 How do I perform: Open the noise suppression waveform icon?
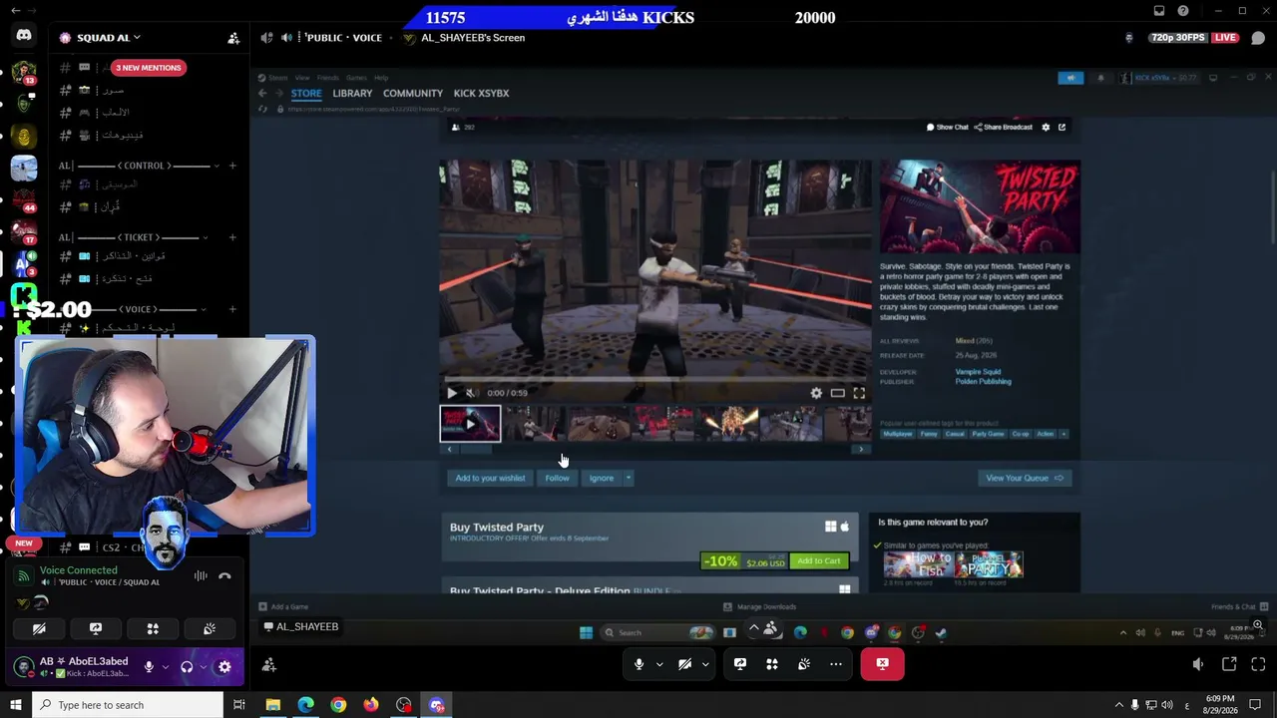[x=201, y=575]
